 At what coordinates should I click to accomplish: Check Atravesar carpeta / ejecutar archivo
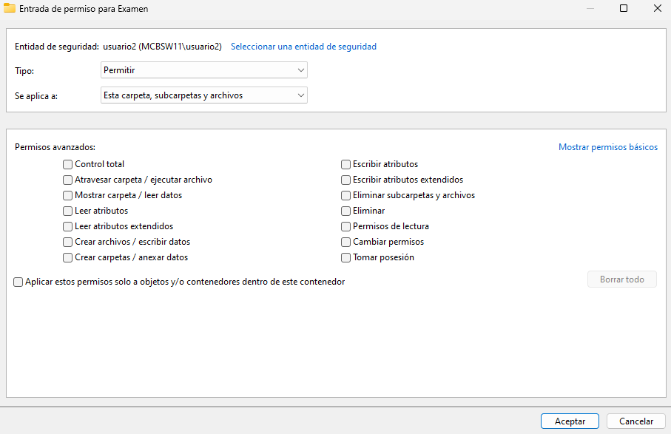(68, 180)
